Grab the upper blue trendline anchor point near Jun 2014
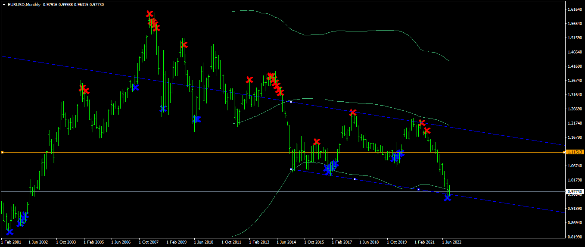The image size is (585, 247). [291, 102]
